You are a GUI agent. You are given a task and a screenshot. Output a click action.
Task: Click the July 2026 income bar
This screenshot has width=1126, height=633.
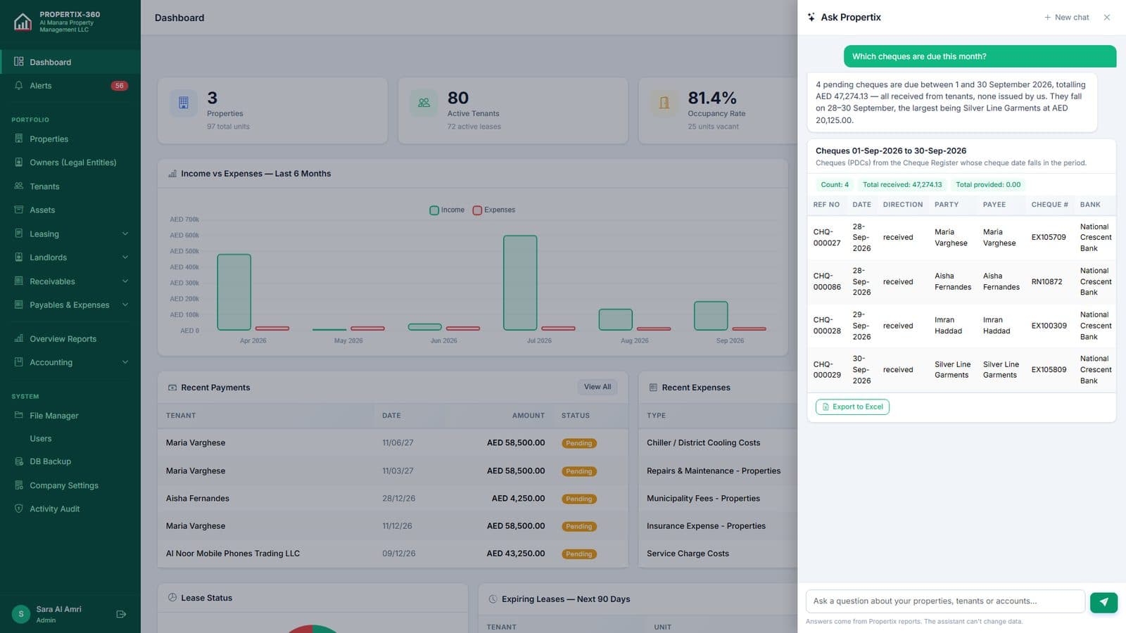520,283
